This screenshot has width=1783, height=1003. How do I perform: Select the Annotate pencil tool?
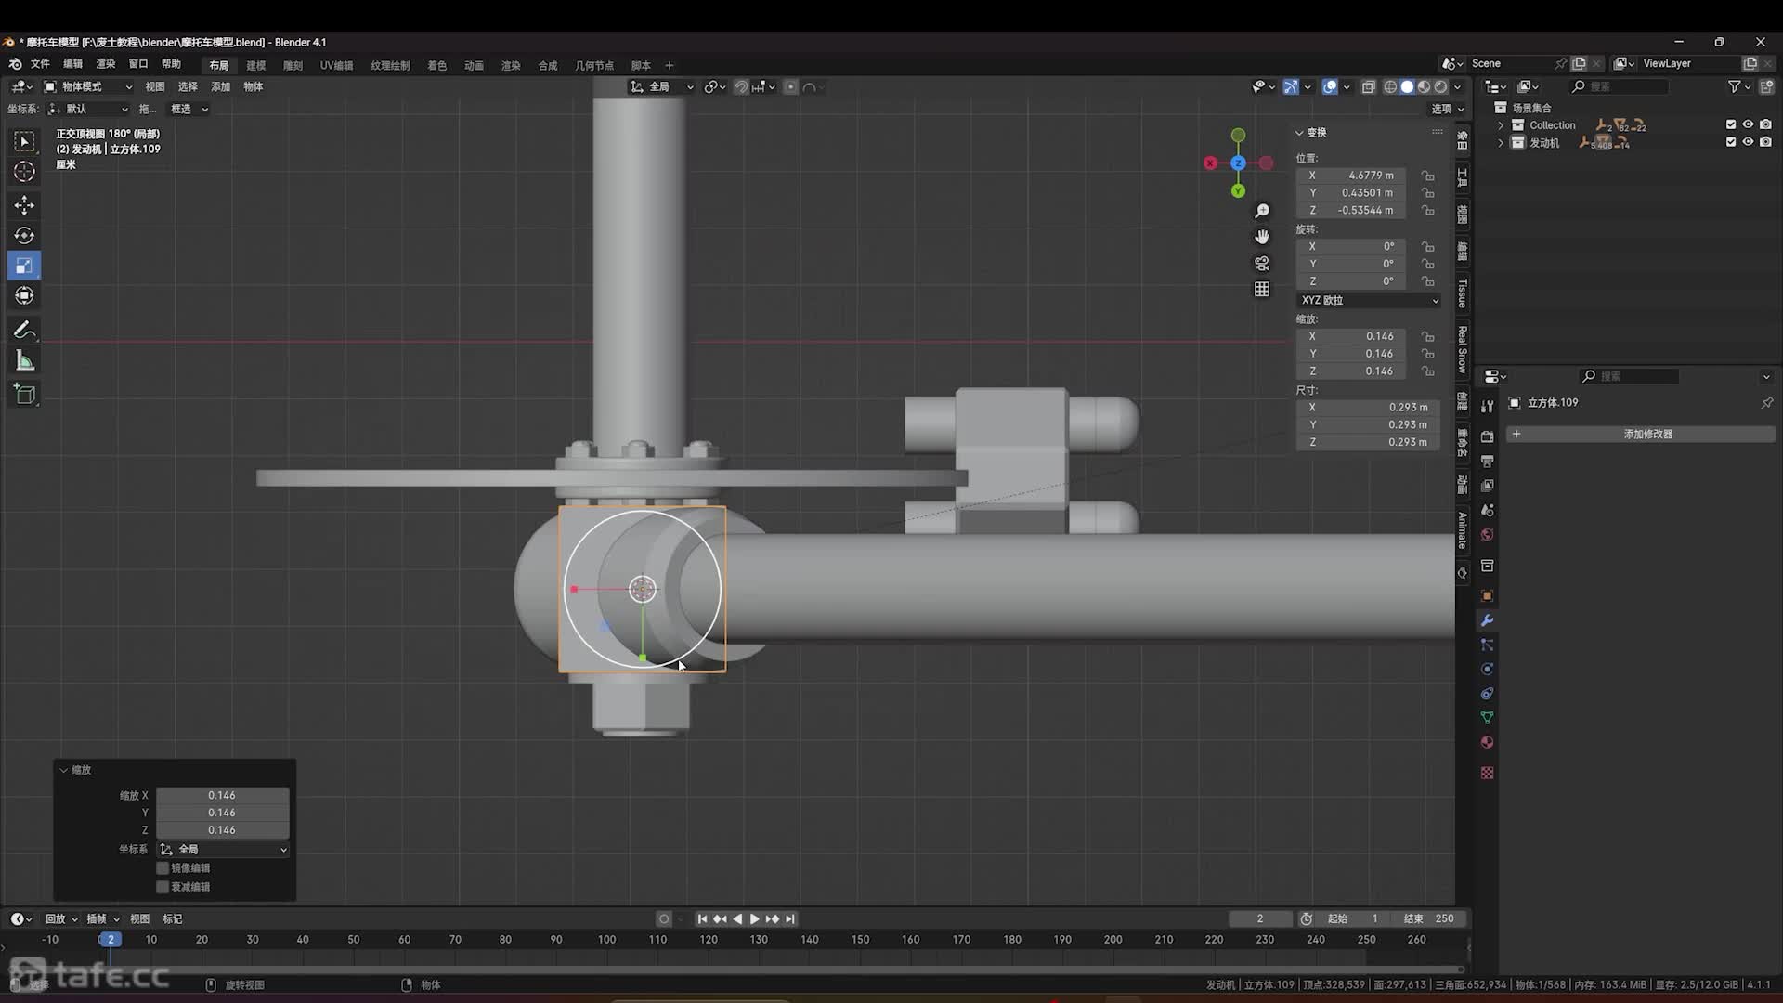25,331
